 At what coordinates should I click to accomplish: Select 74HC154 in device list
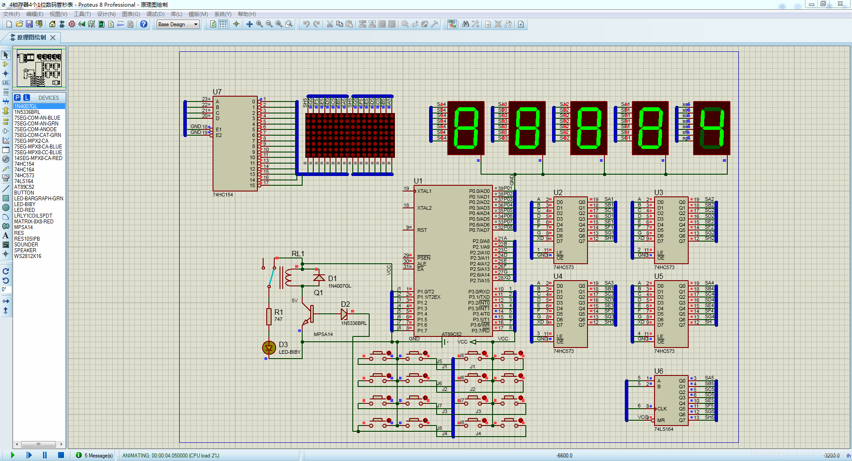(x=39, y=164)
